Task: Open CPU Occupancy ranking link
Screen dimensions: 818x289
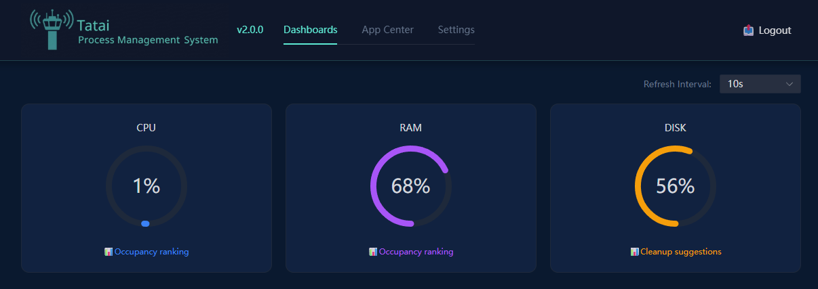Action: tap(151, 252)
